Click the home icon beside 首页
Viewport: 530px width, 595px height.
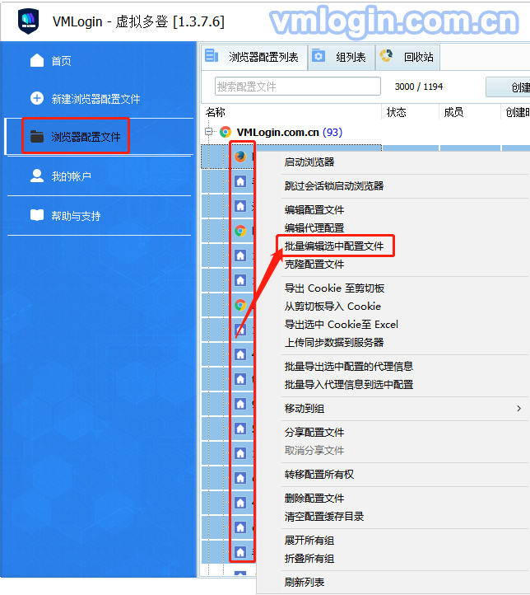tap(37, 60)
